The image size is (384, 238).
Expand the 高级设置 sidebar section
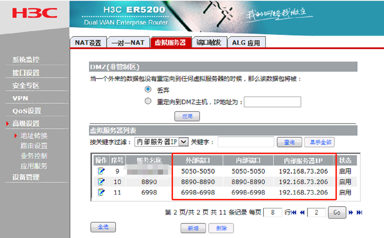pyautogui.click(x=26, y=124)
